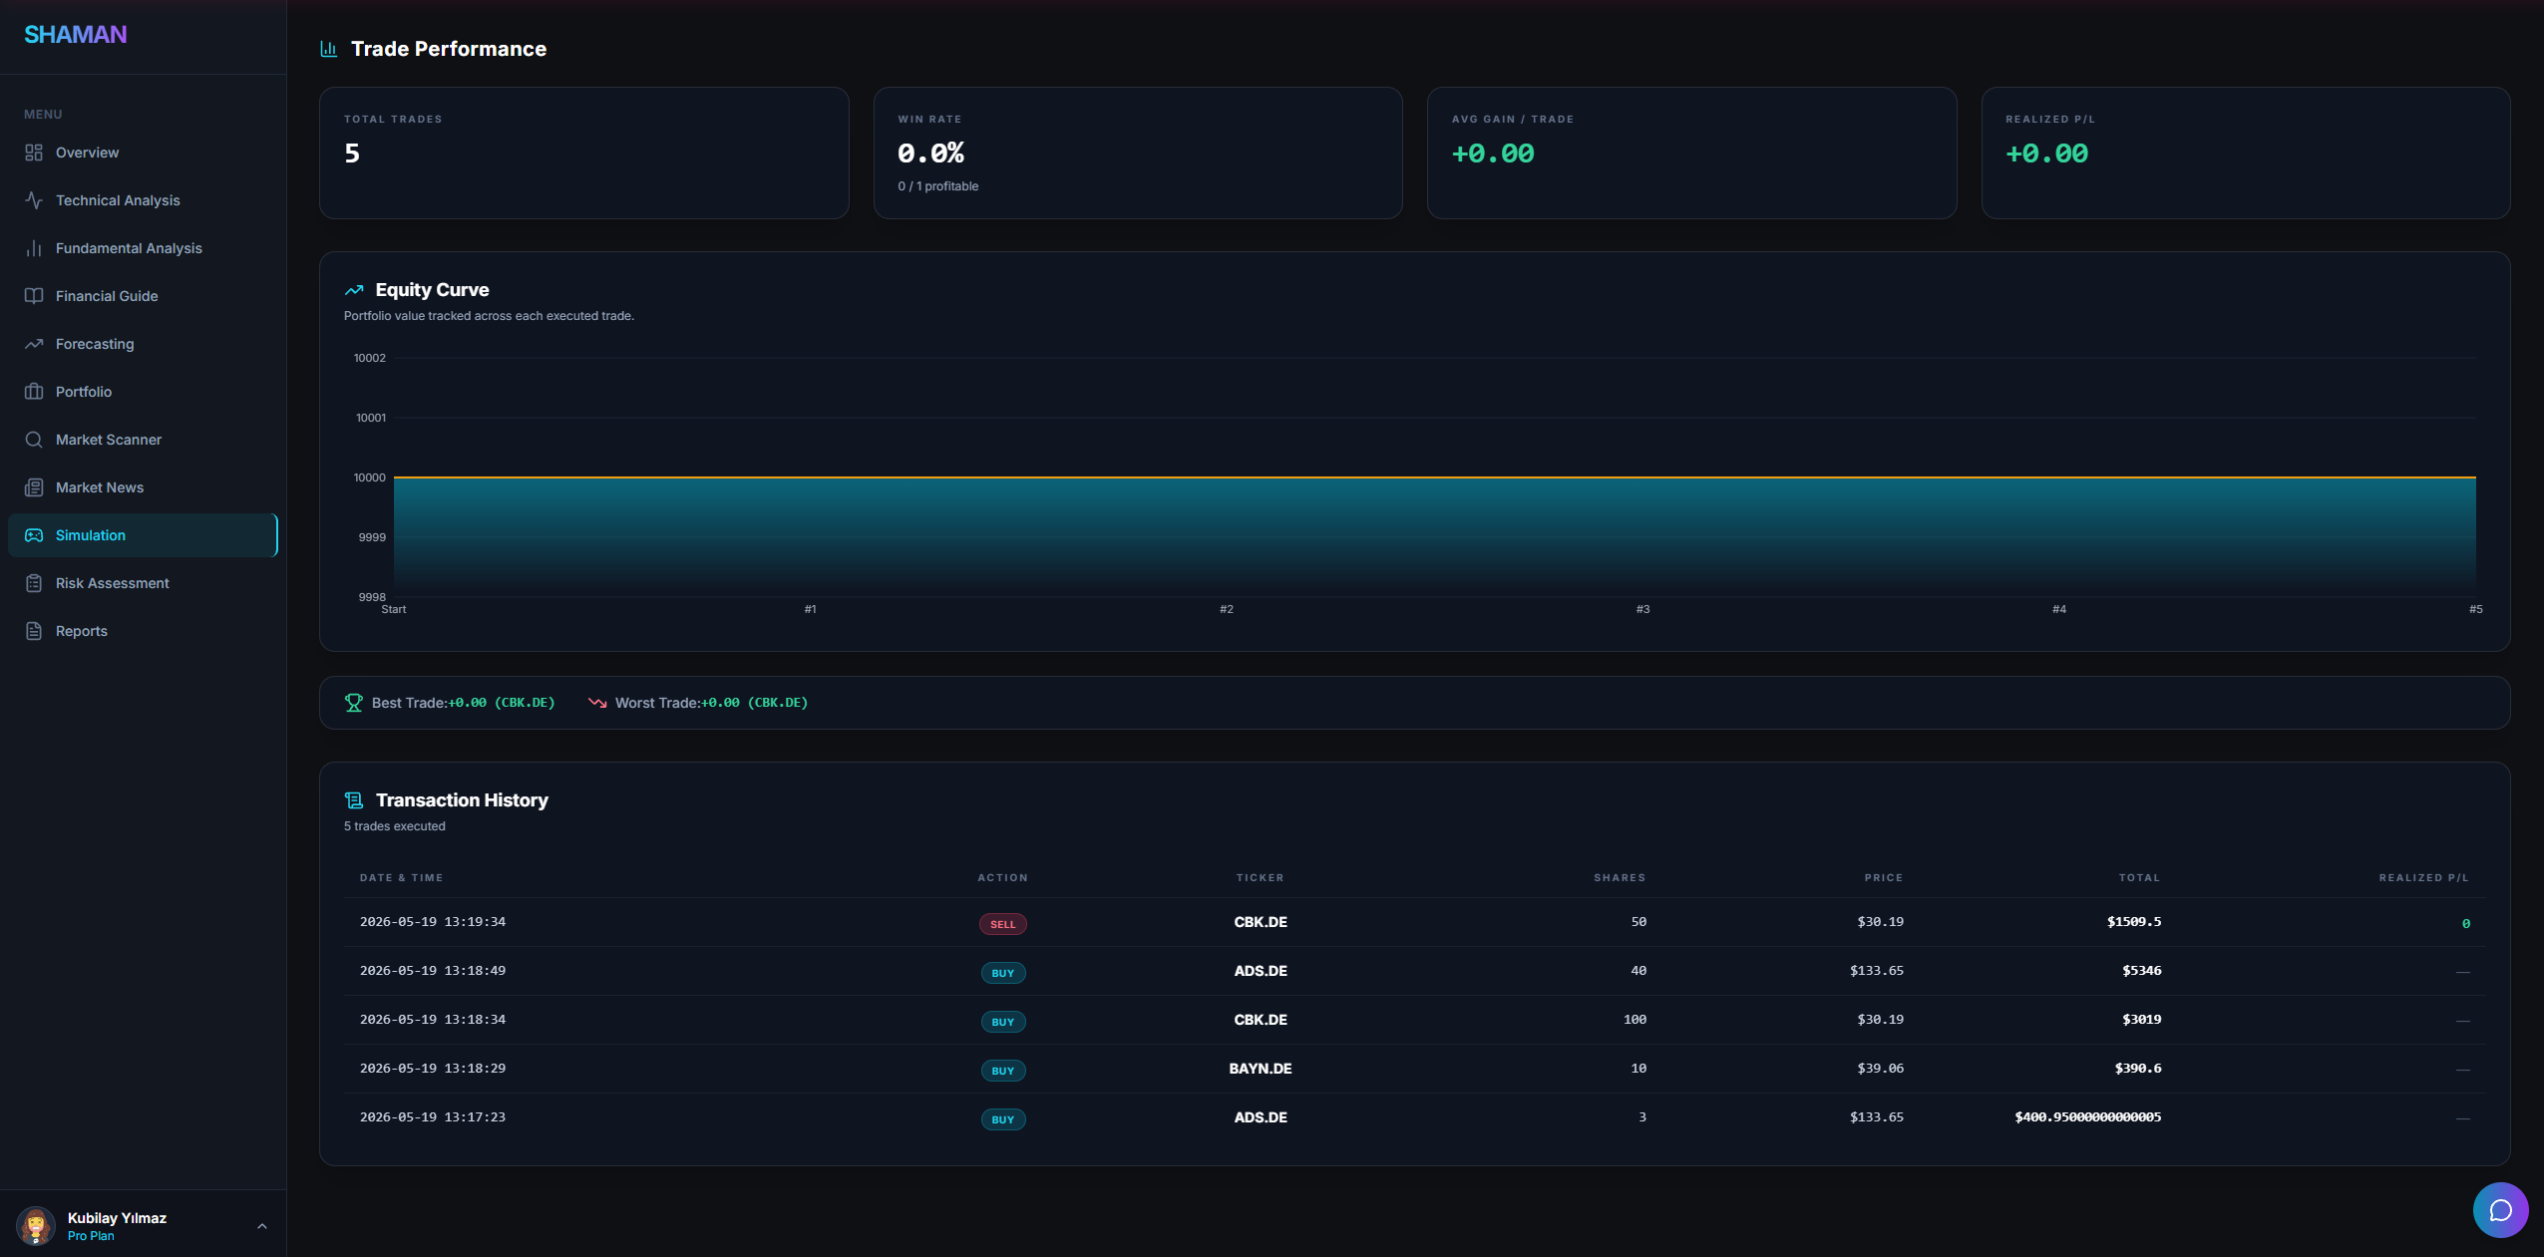The width and height of the screenshot is (2544, 1257).
Task: Click the Market News newspaper icon
Action: (x=34, y=487)
